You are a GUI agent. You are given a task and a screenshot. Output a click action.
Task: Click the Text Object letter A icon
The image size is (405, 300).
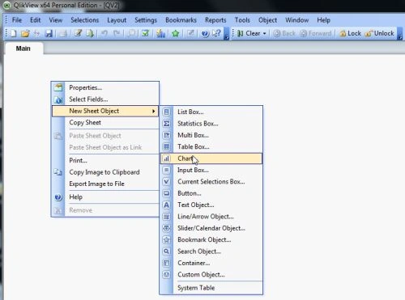point(167,205)
